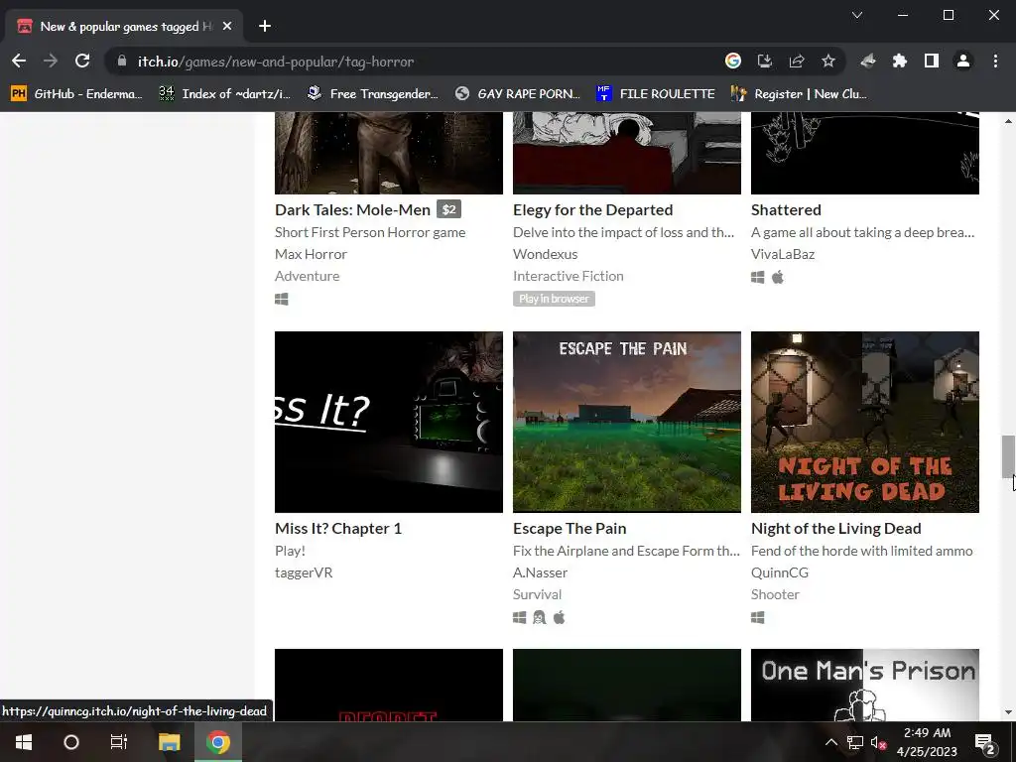Screen dimensions: 1016x762
Task: Open the notification center icon
Action: [985, 743]
